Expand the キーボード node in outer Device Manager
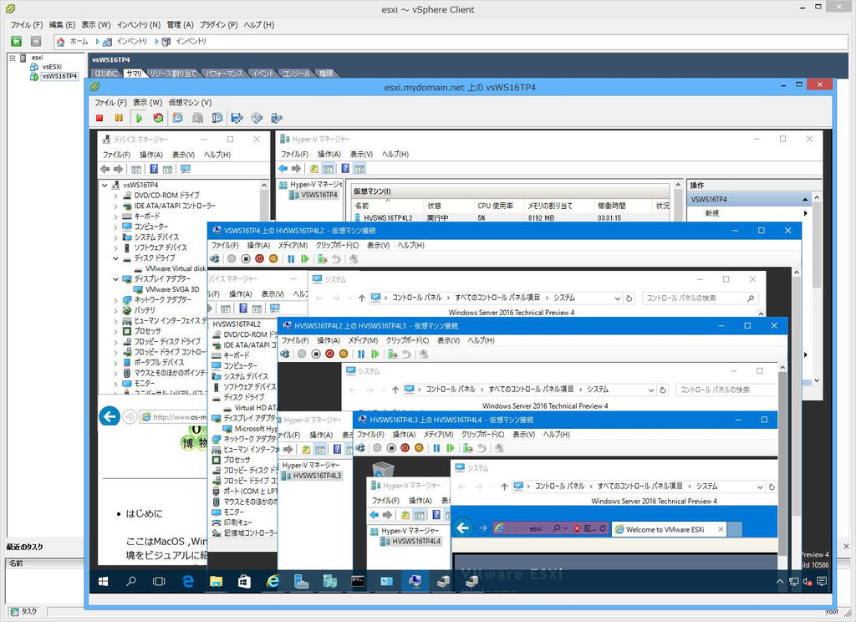 tap(115, 217)
